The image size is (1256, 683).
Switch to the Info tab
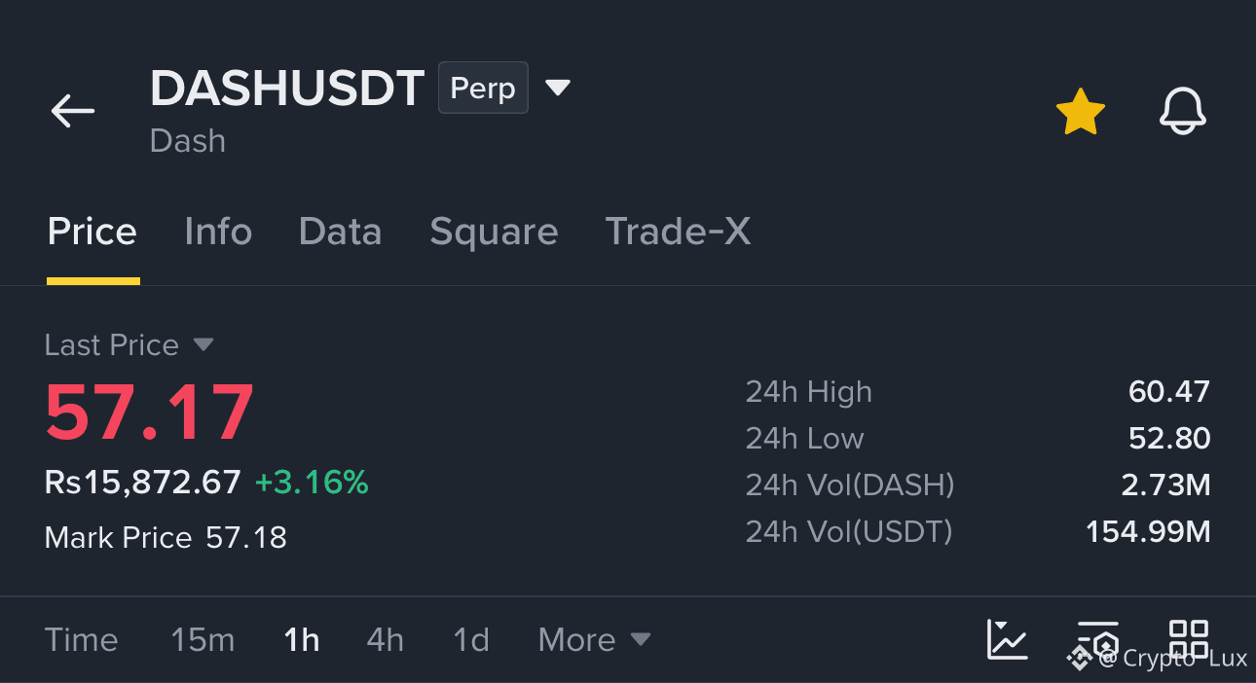click(x=218, y=232)
